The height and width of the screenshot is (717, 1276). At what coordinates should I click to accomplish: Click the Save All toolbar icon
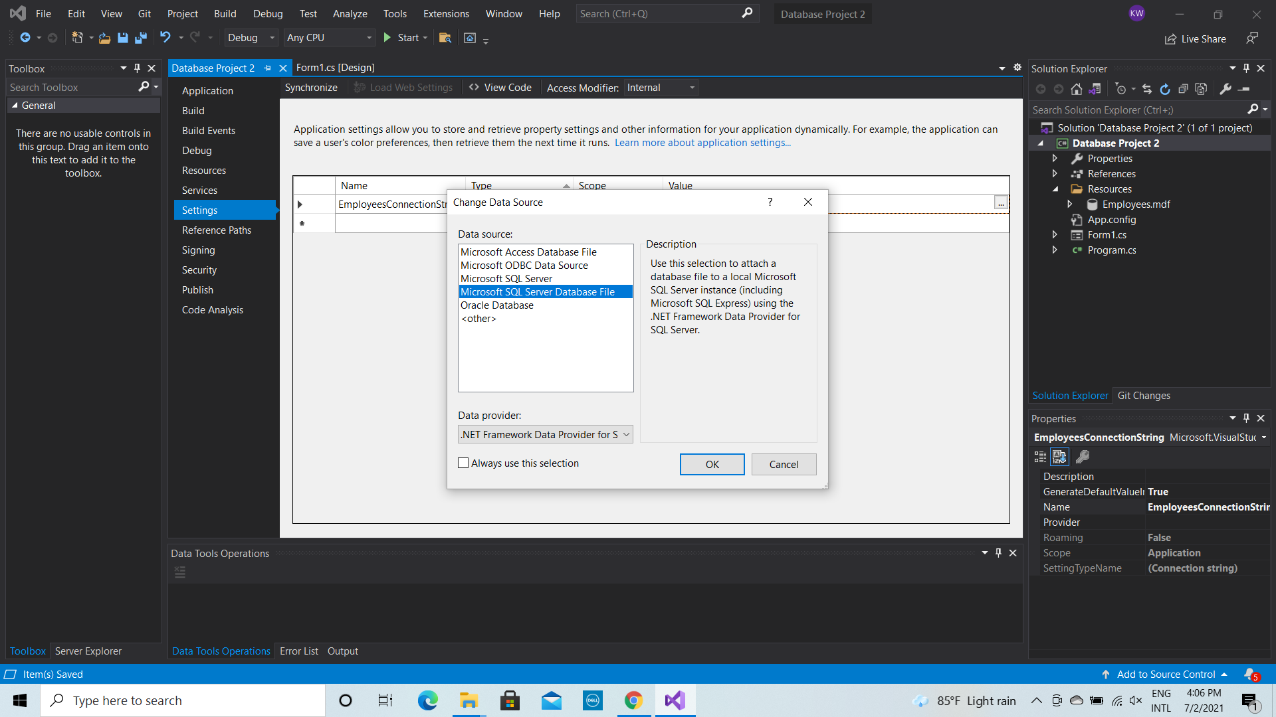141,38
